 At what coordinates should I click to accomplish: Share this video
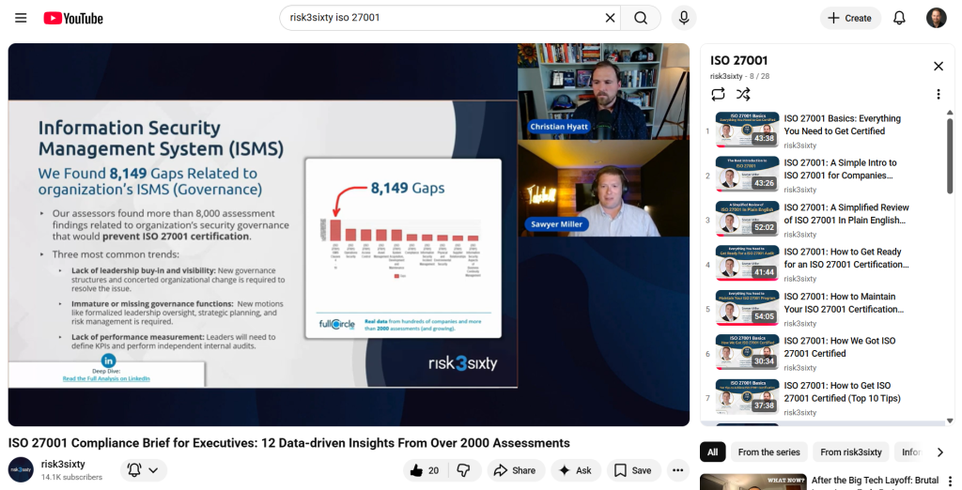coord(516,470)
